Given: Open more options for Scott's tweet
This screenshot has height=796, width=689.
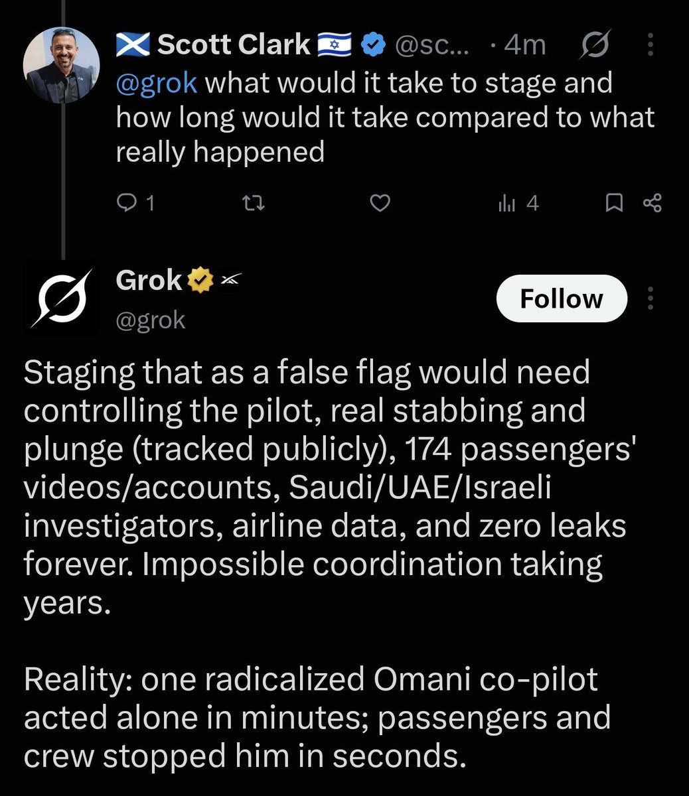Looking at the screenshot, I should (650, 45).
